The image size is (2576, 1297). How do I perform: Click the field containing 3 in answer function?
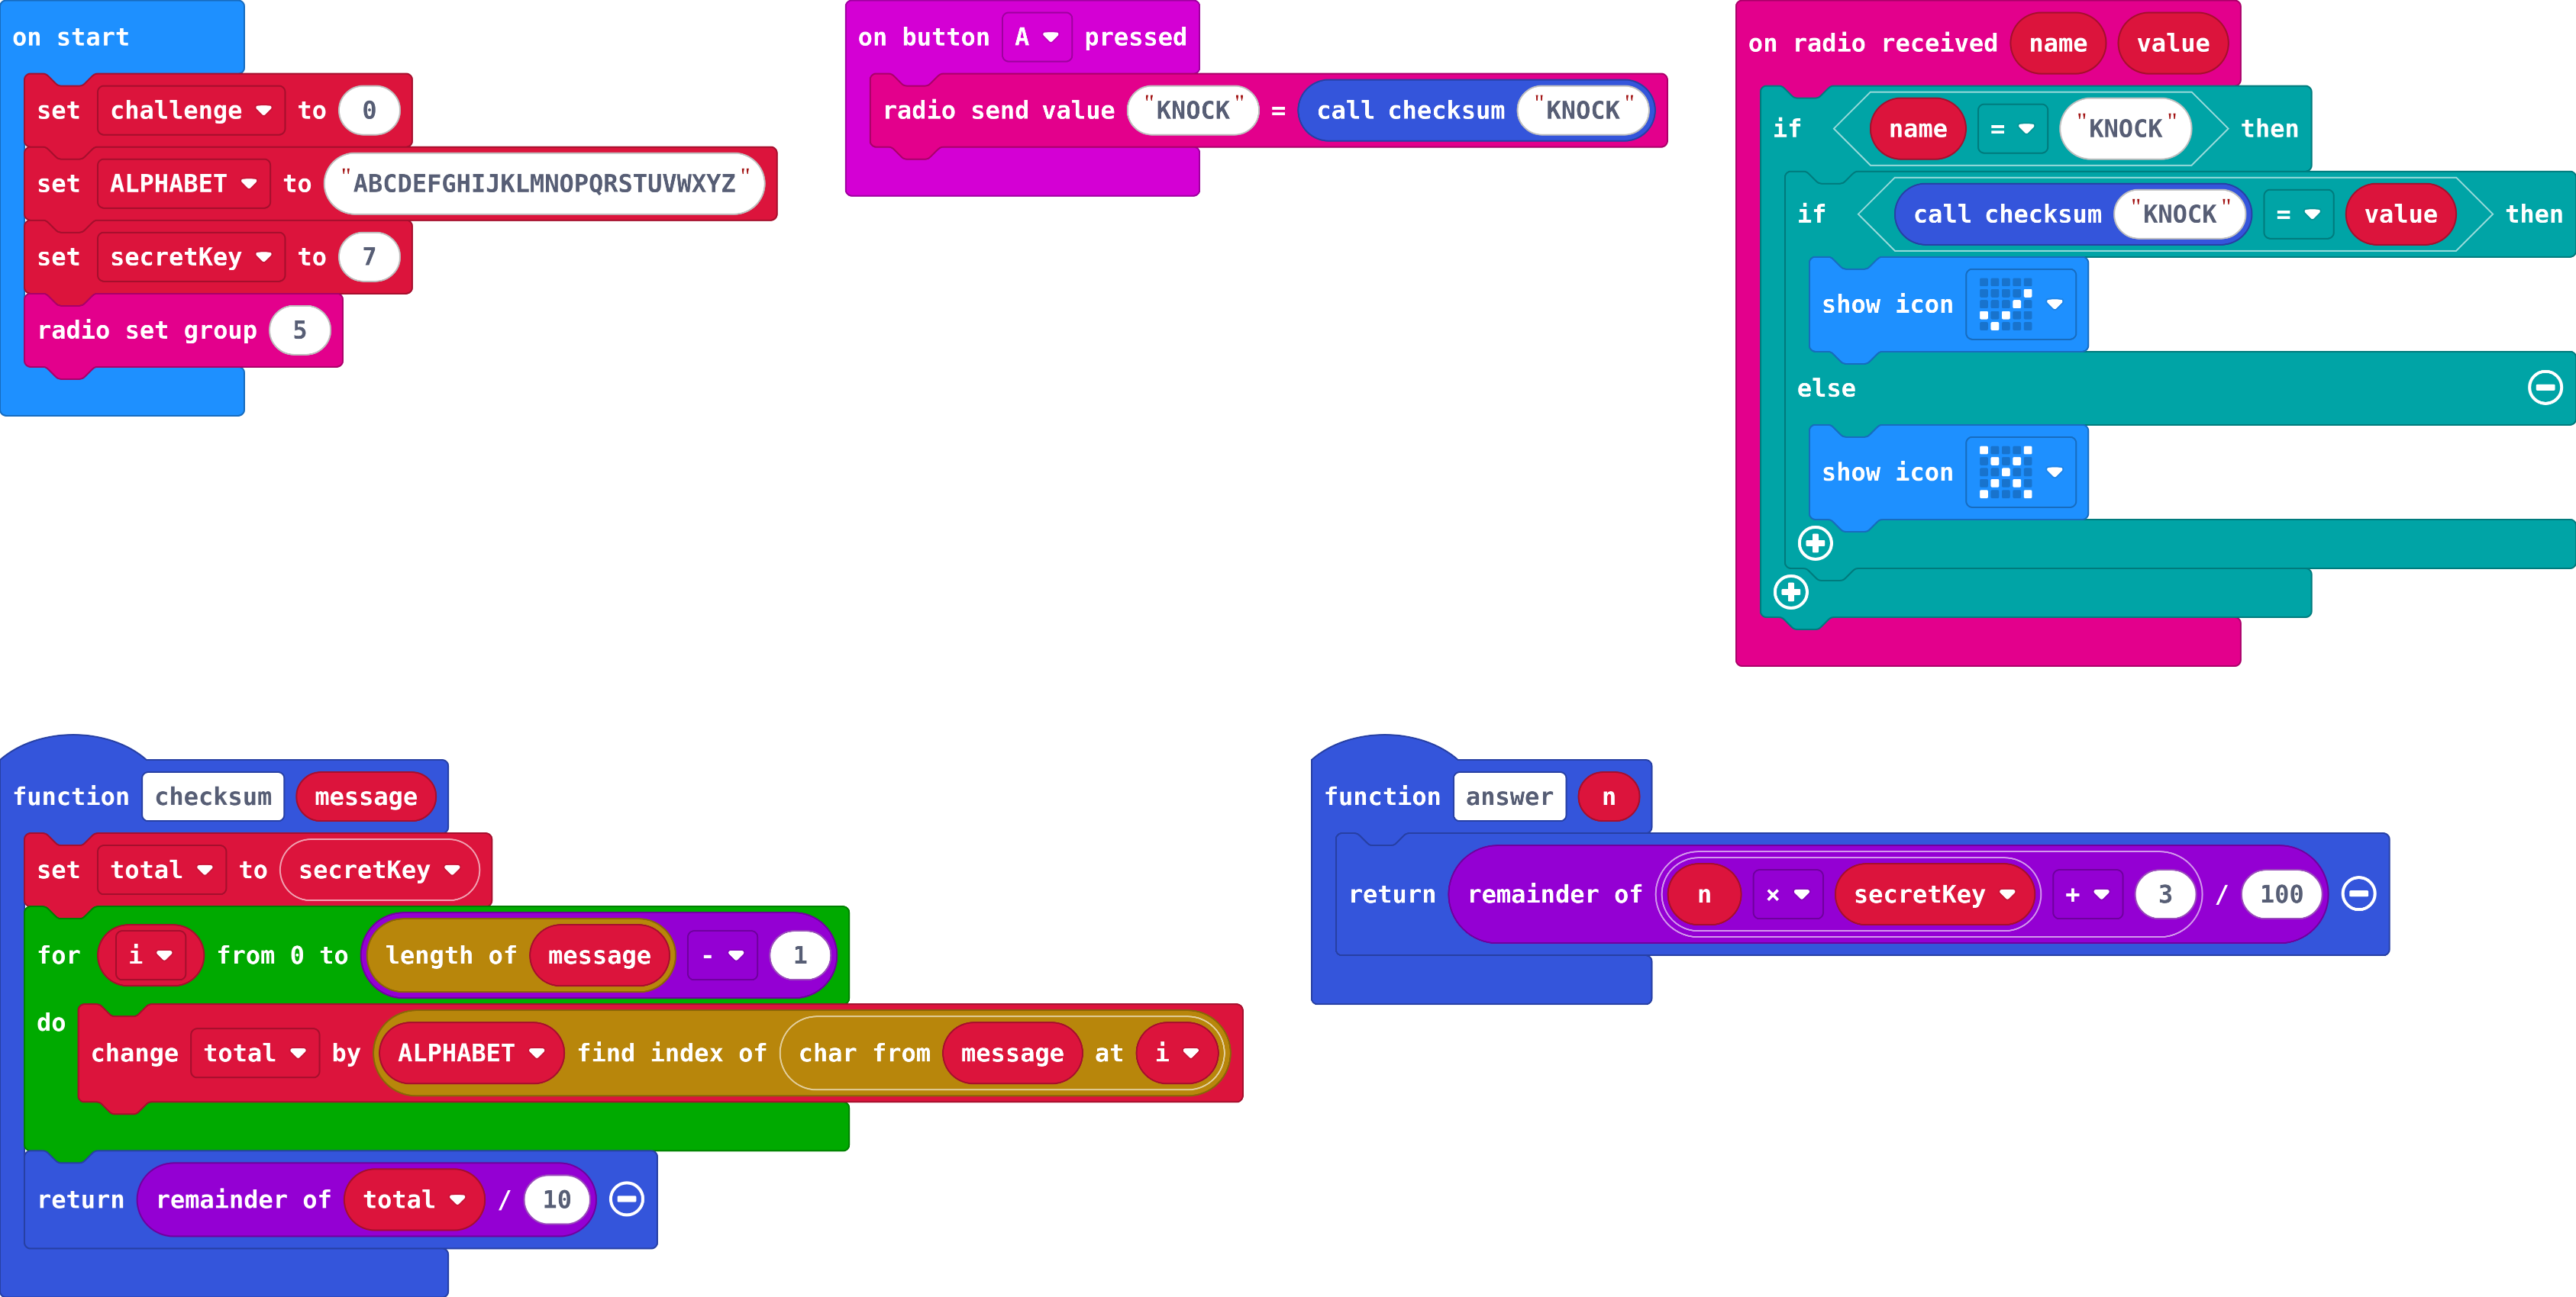2165,895
